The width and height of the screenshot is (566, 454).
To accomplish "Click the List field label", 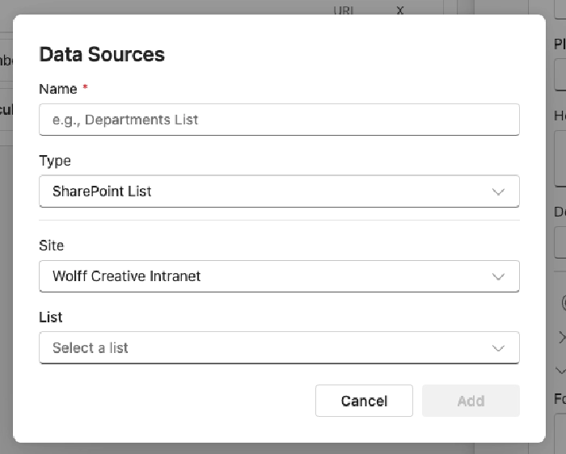I will (x=50, y=317).
